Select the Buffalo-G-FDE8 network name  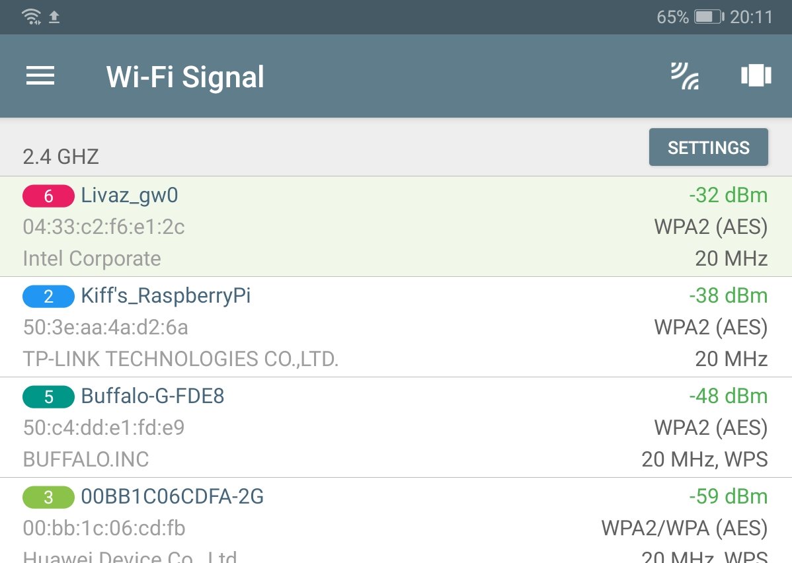pyautogui.click(x=153, y=396)
